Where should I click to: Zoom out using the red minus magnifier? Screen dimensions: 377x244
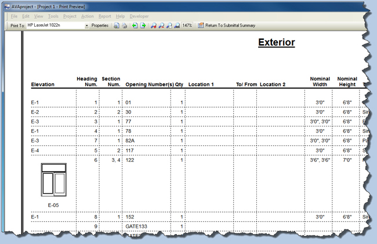pos(161,26)
